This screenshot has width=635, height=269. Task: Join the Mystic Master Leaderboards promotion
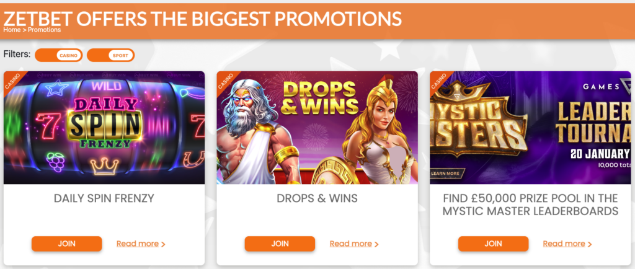coord(493,244)
